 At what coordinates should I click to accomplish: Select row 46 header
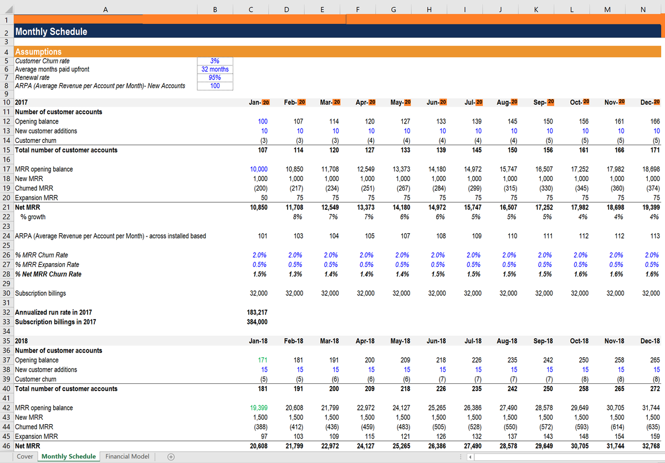tap(7, 446)
